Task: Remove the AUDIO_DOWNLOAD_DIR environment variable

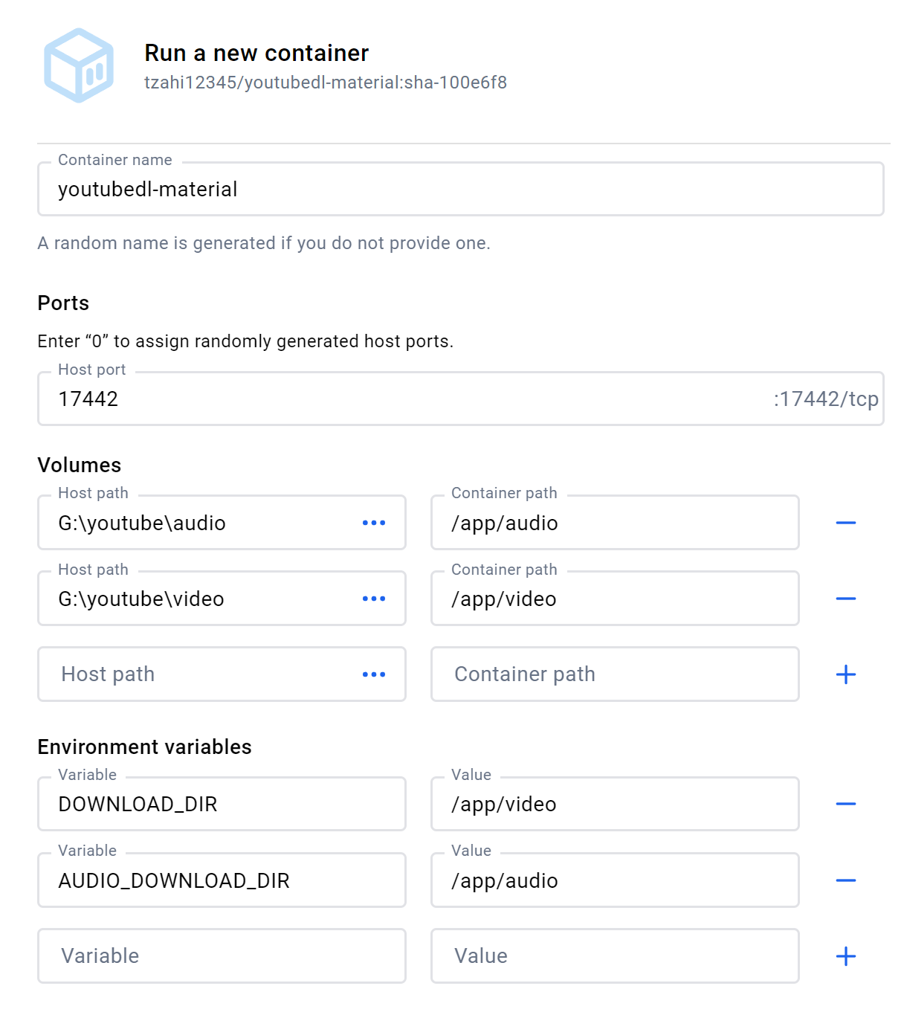Action: click(845, 881)
